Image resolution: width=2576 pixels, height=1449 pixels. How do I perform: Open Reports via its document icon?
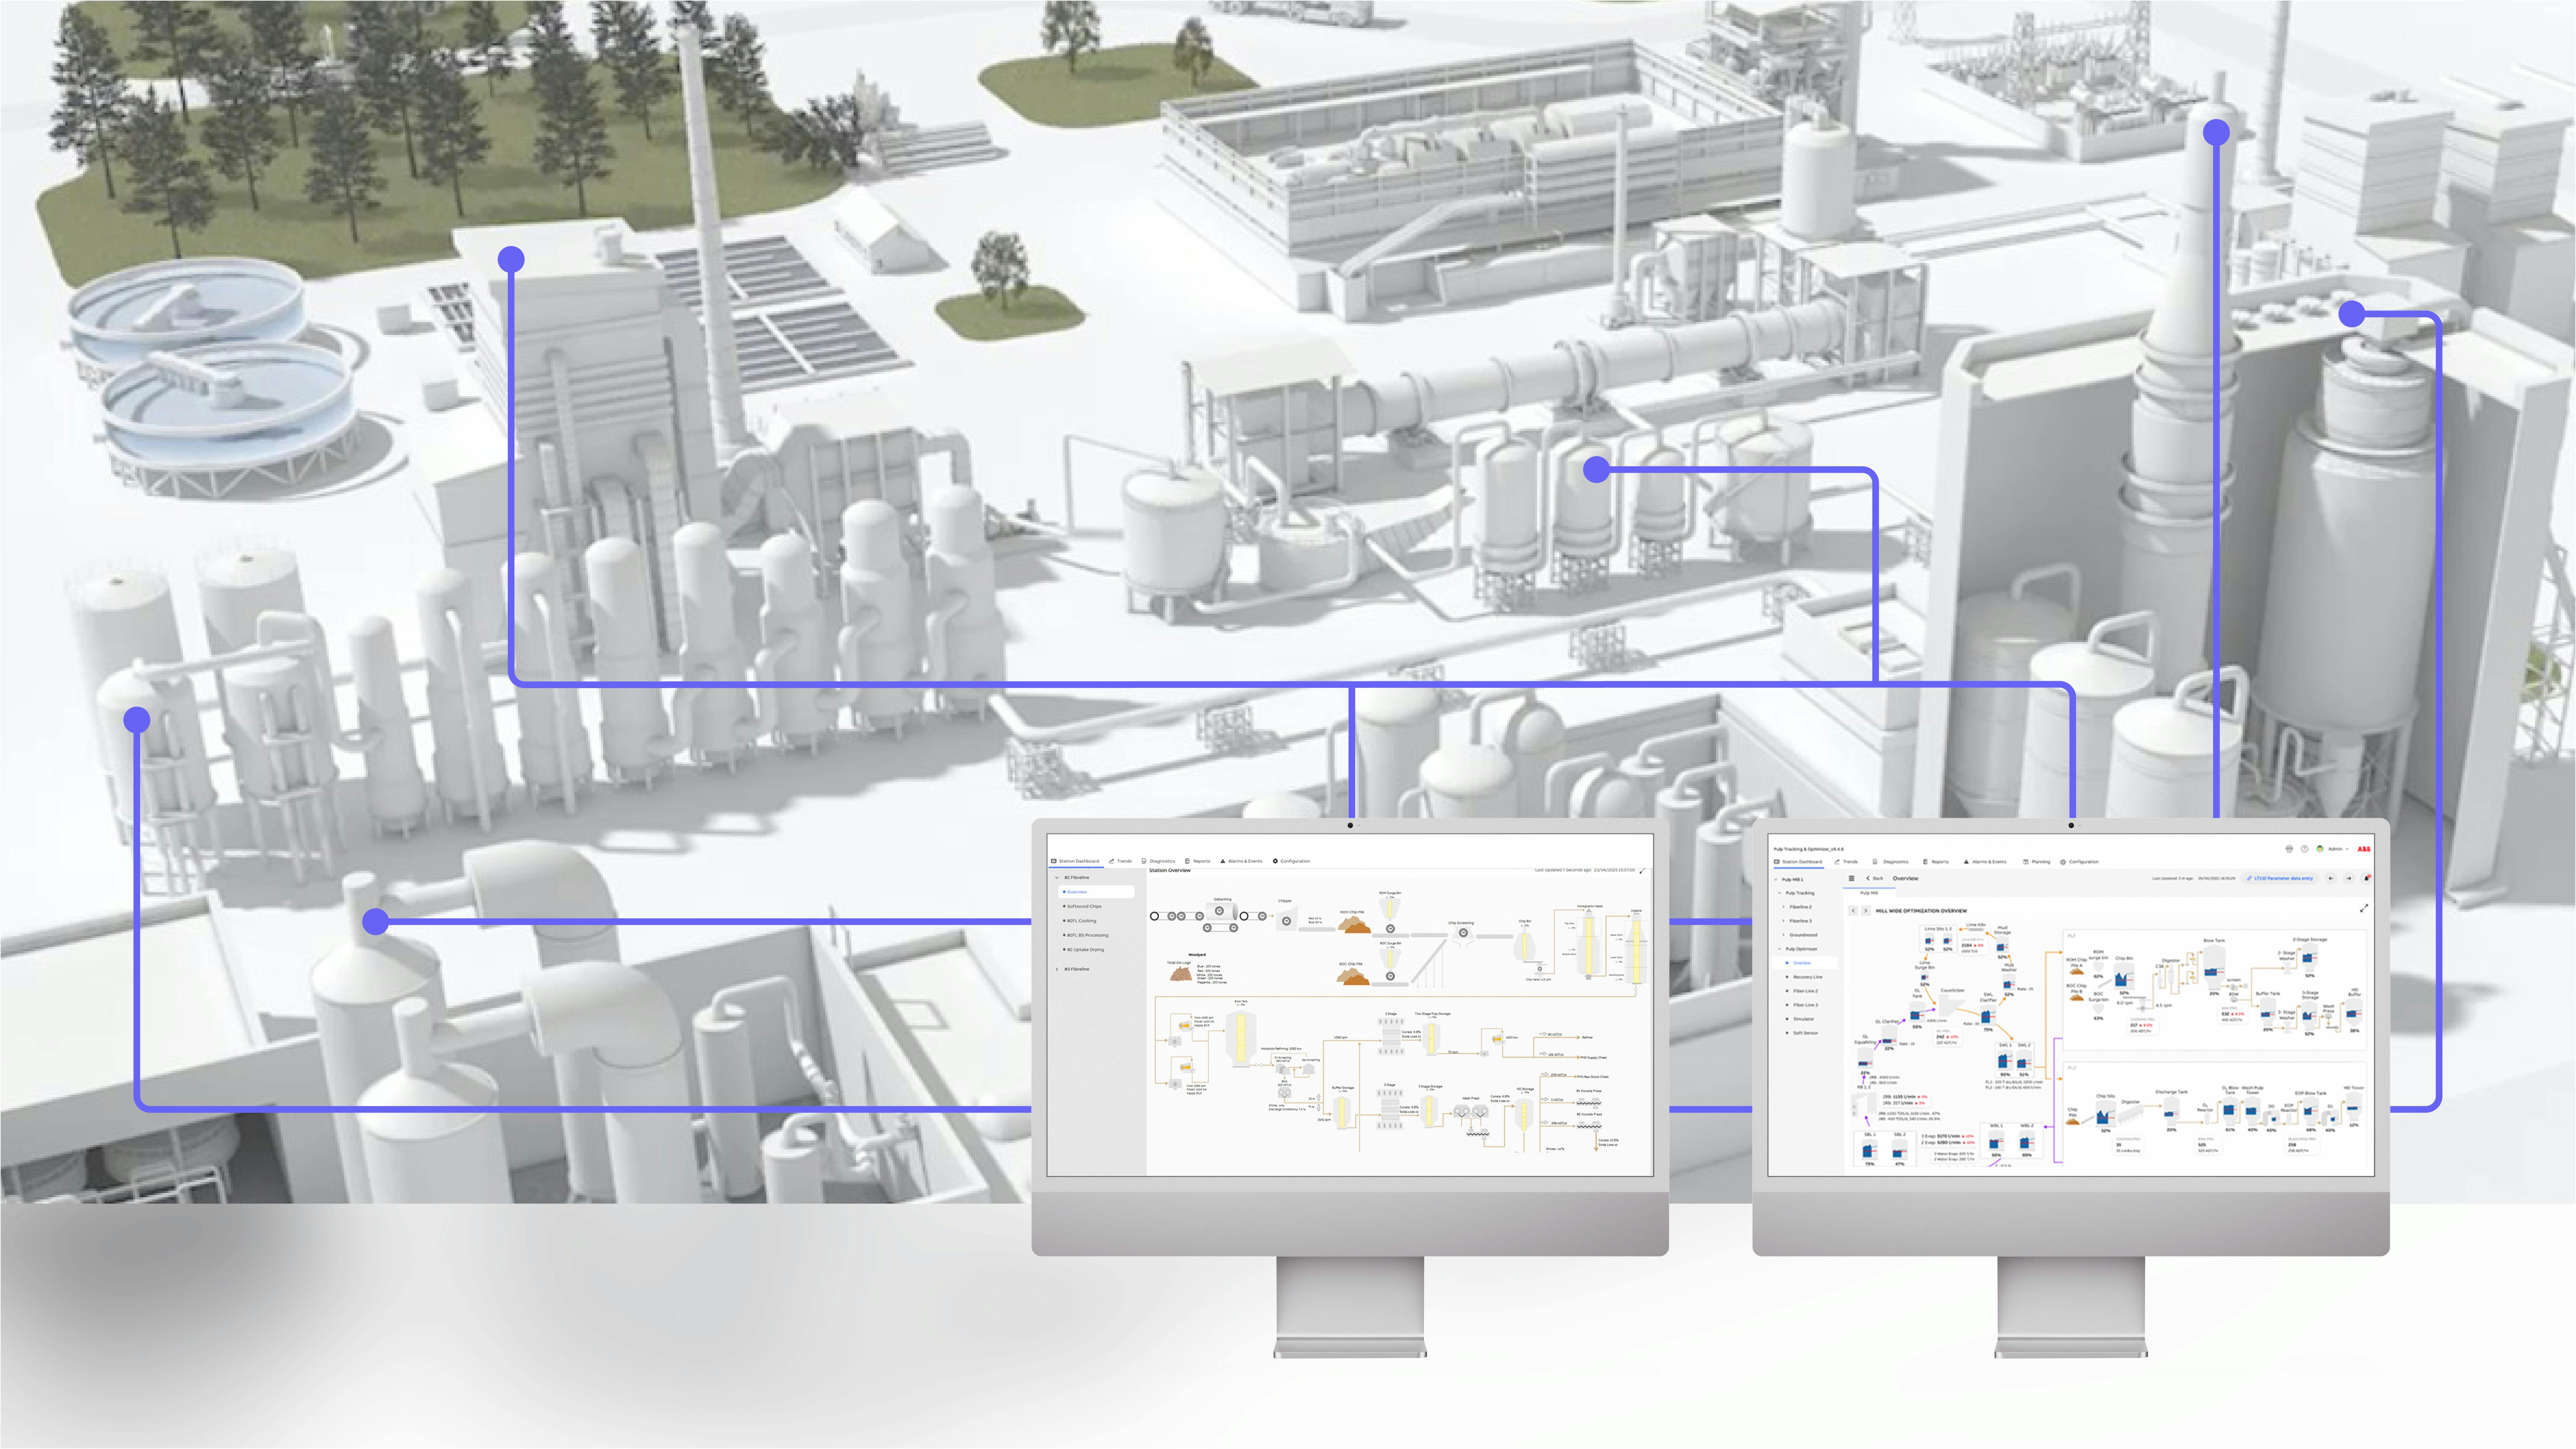(1188, 861)
